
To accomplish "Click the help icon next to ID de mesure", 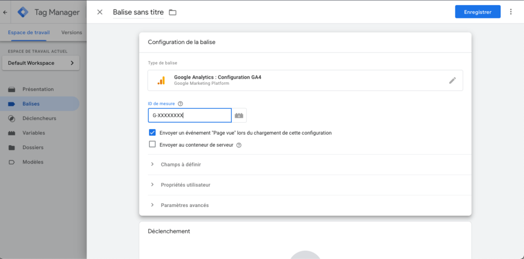I will click(x=181, y=104).
